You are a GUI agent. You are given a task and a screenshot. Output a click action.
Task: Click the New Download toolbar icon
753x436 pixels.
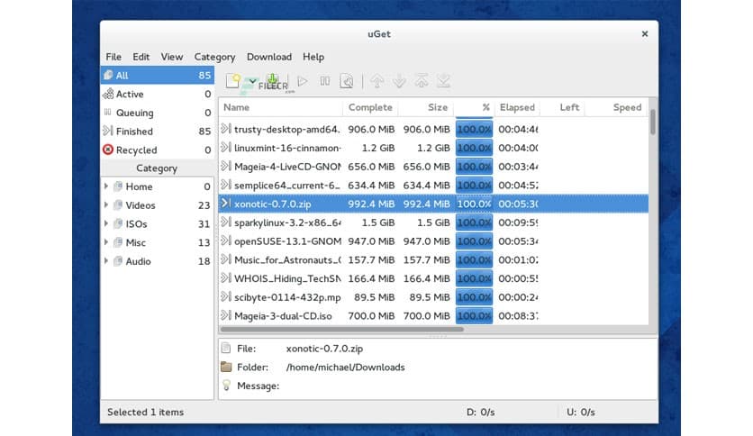click(x=233, y=81)
